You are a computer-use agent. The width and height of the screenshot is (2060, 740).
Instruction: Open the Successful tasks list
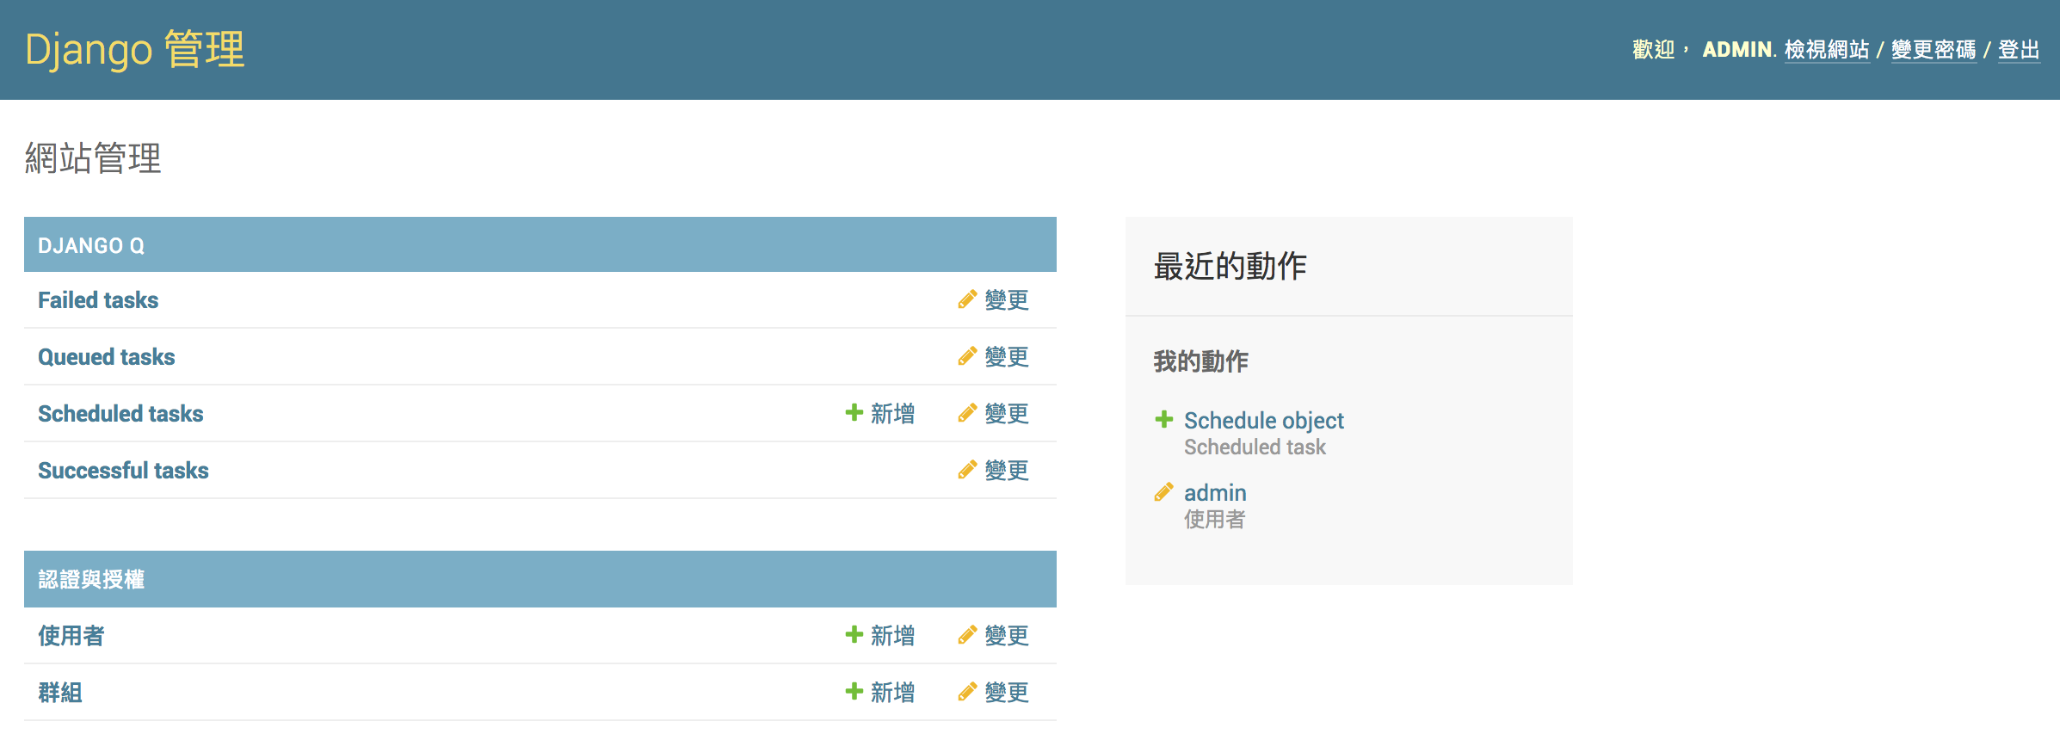point(123,471)
